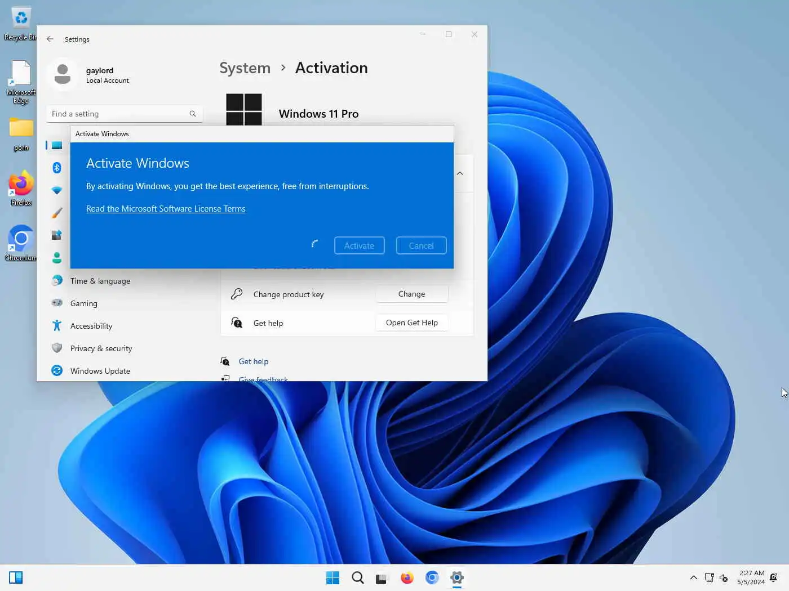Open Chromium from taskbar
The width and height of the screenshot is (789, 591).
click(432, 577)
